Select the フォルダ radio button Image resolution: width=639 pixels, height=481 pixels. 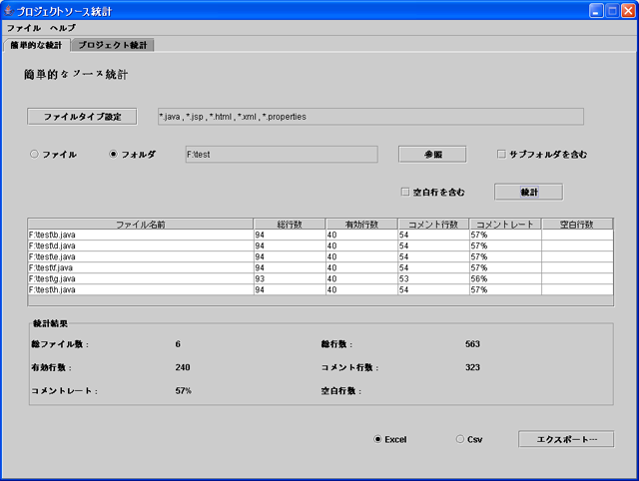pyautogui.click(x=113, y=155)
